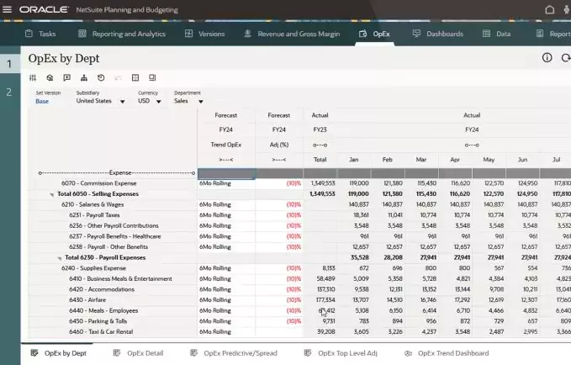This screenshot has height=365, width=571.
Task: Click the Base set version link
Action: [42, 101]
